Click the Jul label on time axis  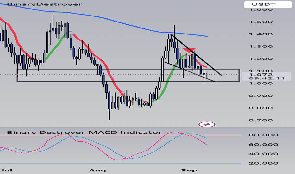[x=6, y=170]
